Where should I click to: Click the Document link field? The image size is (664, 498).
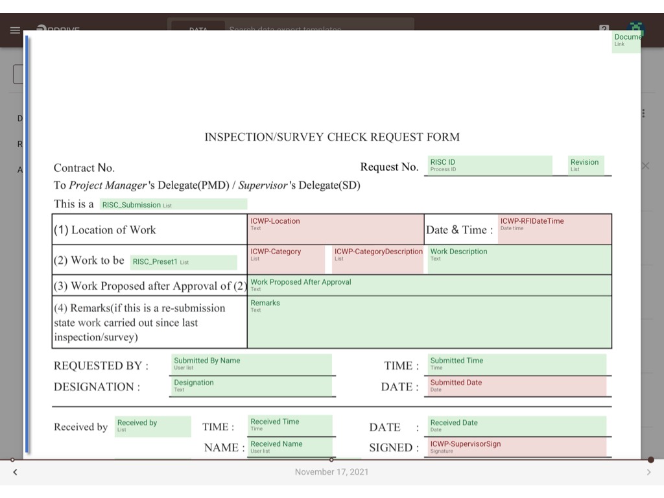(626, 41)
